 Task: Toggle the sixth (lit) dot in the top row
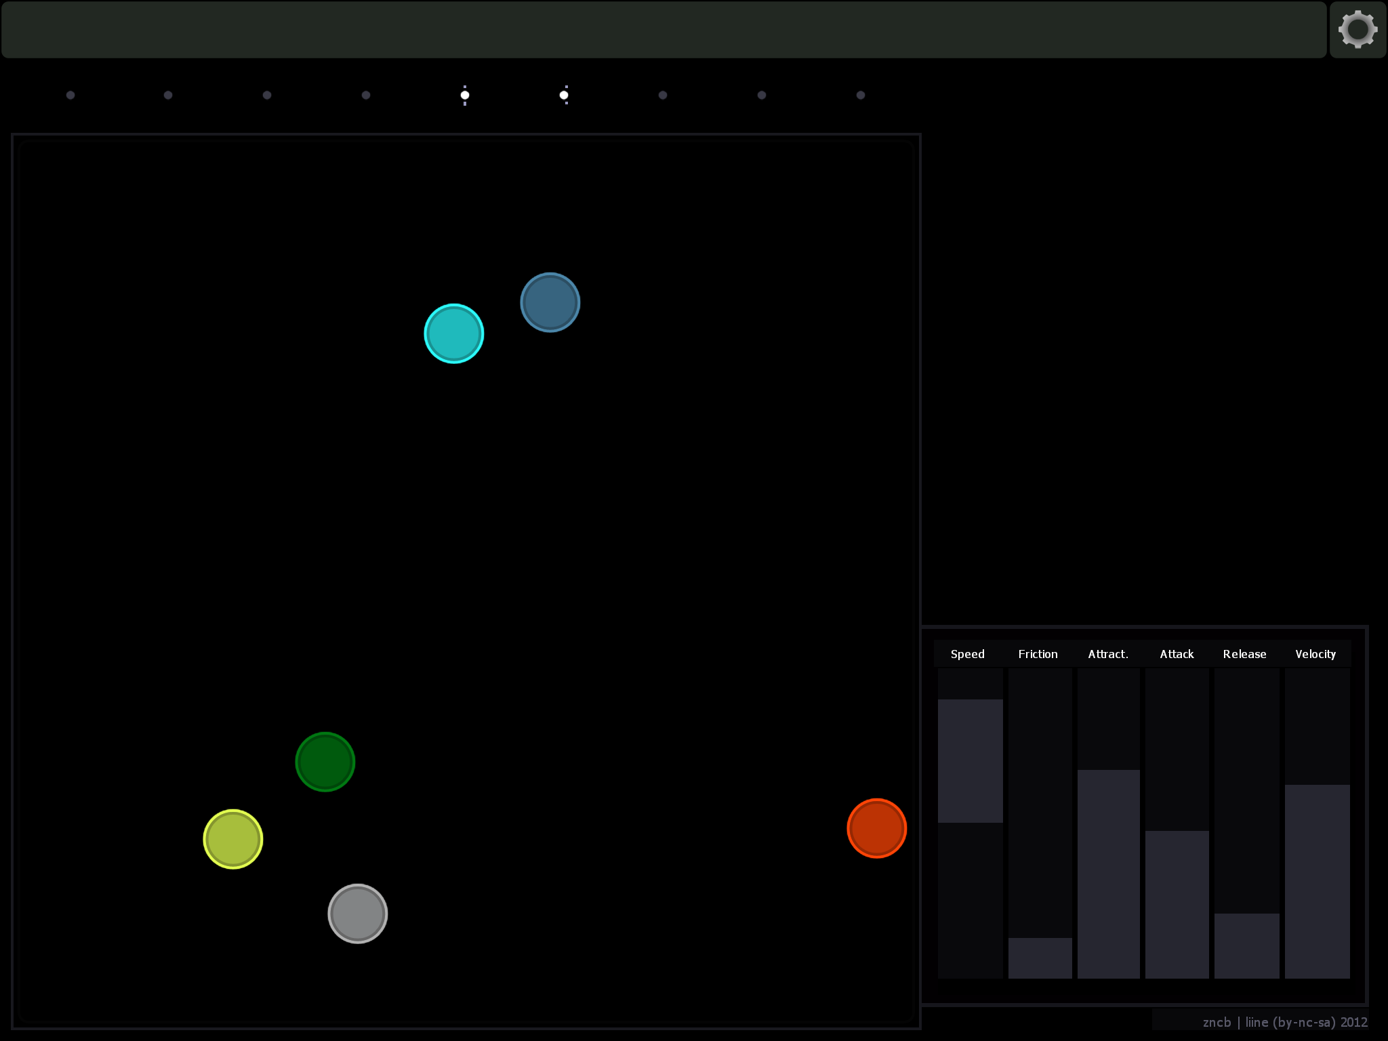tap(564, 95)
